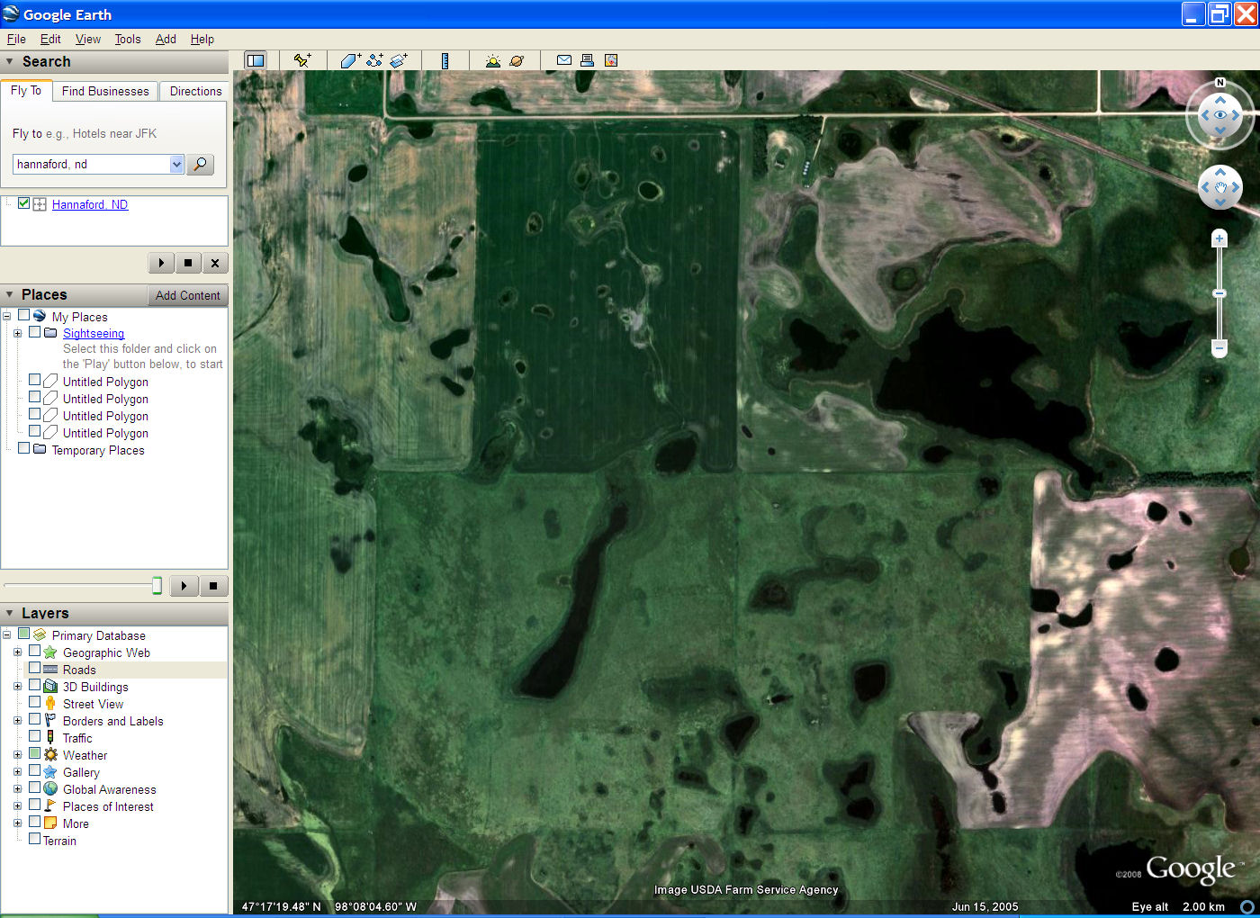Image resolution: width=1260 pixels, height=918 pixels.
Task: Click the Global Awareness globe icon
Action: point(50,789)
